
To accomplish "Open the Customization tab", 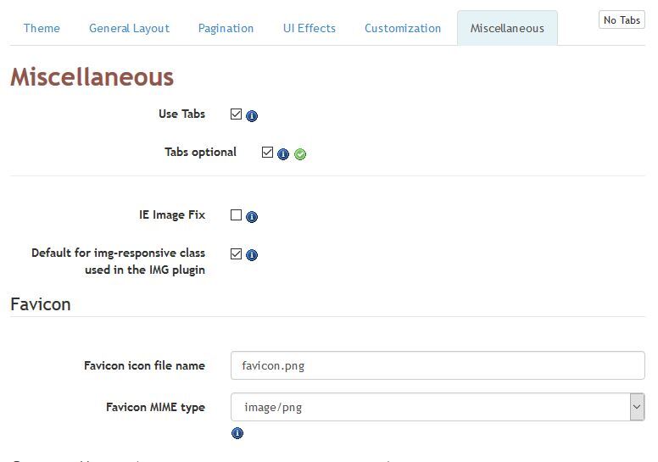I will (x=403, y=28).
